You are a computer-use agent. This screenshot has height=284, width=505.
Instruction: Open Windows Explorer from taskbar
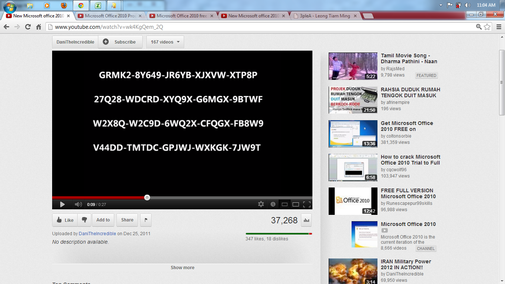tap(30, 6)
